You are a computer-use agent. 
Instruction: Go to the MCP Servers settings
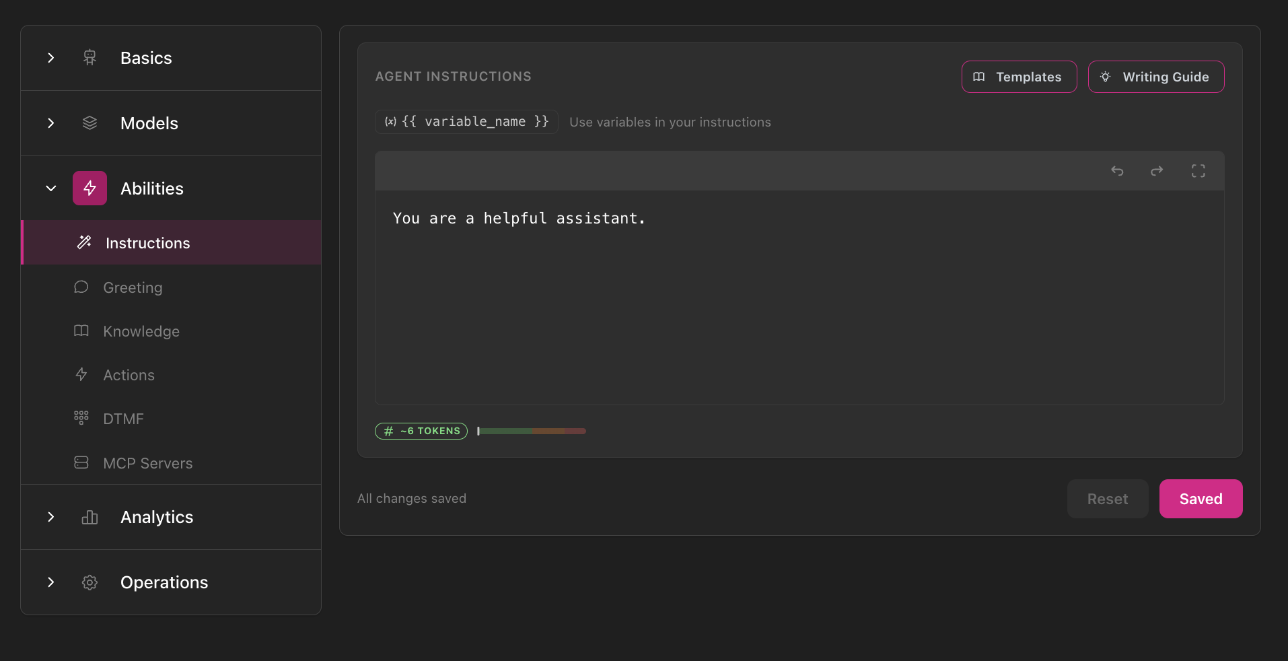(171, 463)
